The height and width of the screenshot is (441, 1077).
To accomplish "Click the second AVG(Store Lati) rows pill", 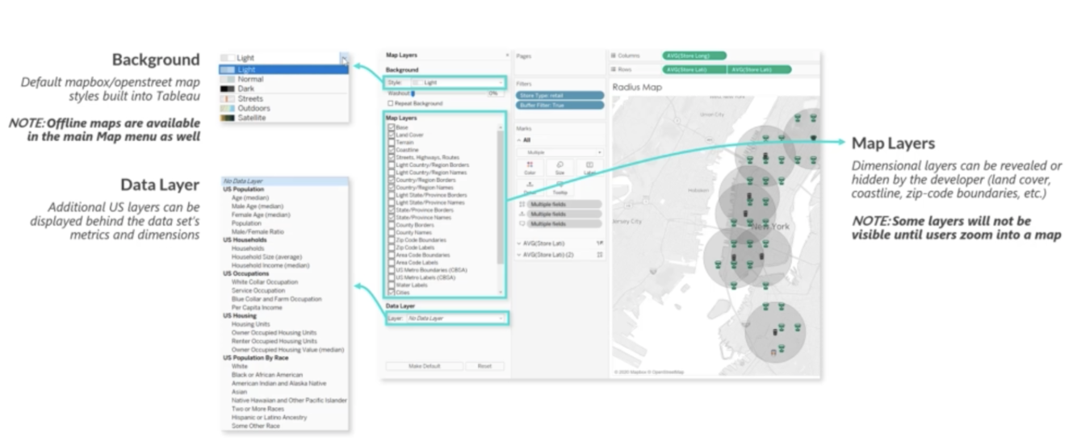I will pos(760,69).
